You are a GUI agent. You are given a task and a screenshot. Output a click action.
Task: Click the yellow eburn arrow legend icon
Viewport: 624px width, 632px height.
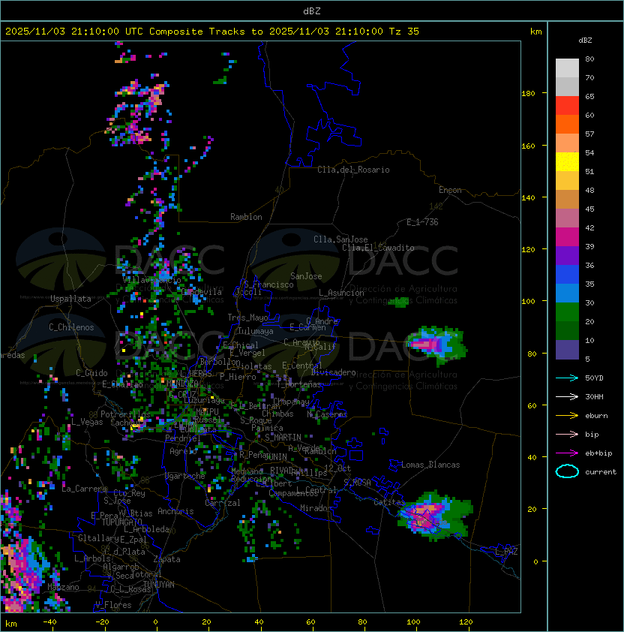tap(567, 416)
